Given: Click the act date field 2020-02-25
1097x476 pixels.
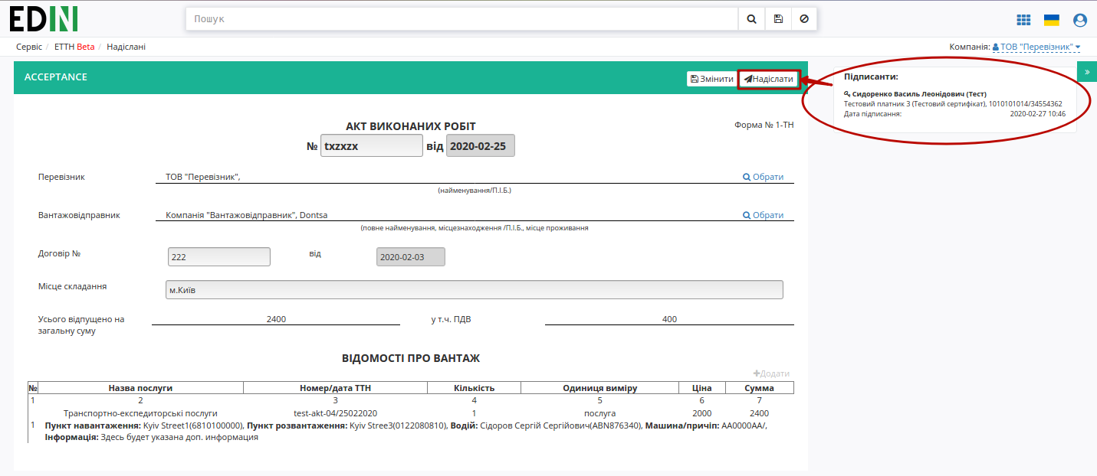Looking at the screenshot, I should coord(481,145).
